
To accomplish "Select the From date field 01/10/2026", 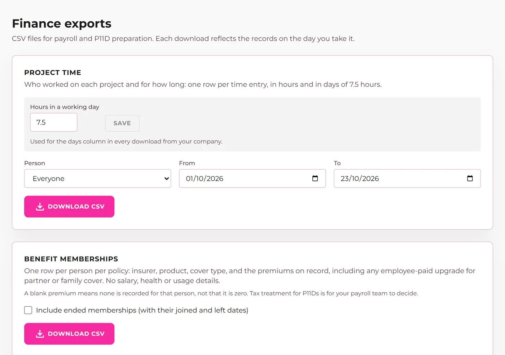I will (x=252, y=179).
